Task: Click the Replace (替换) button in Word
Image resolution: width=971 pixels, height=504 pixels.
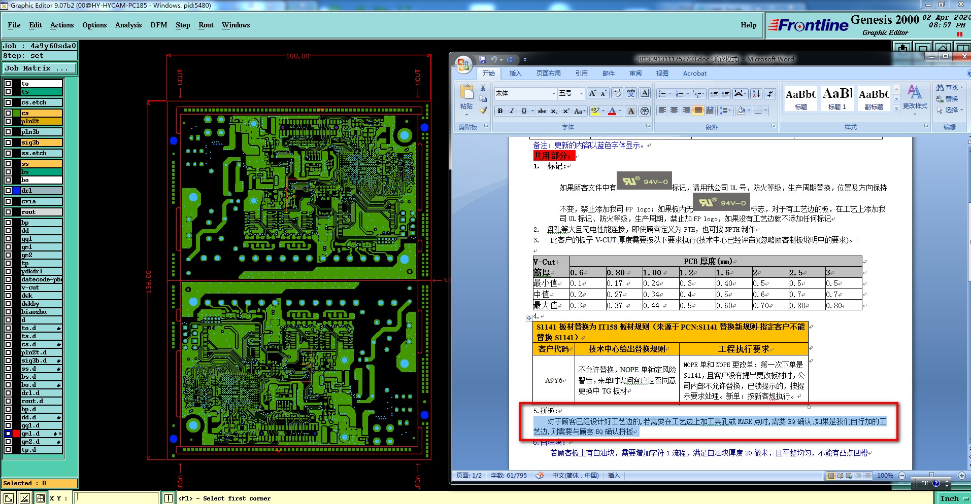Action: (947, 99)
